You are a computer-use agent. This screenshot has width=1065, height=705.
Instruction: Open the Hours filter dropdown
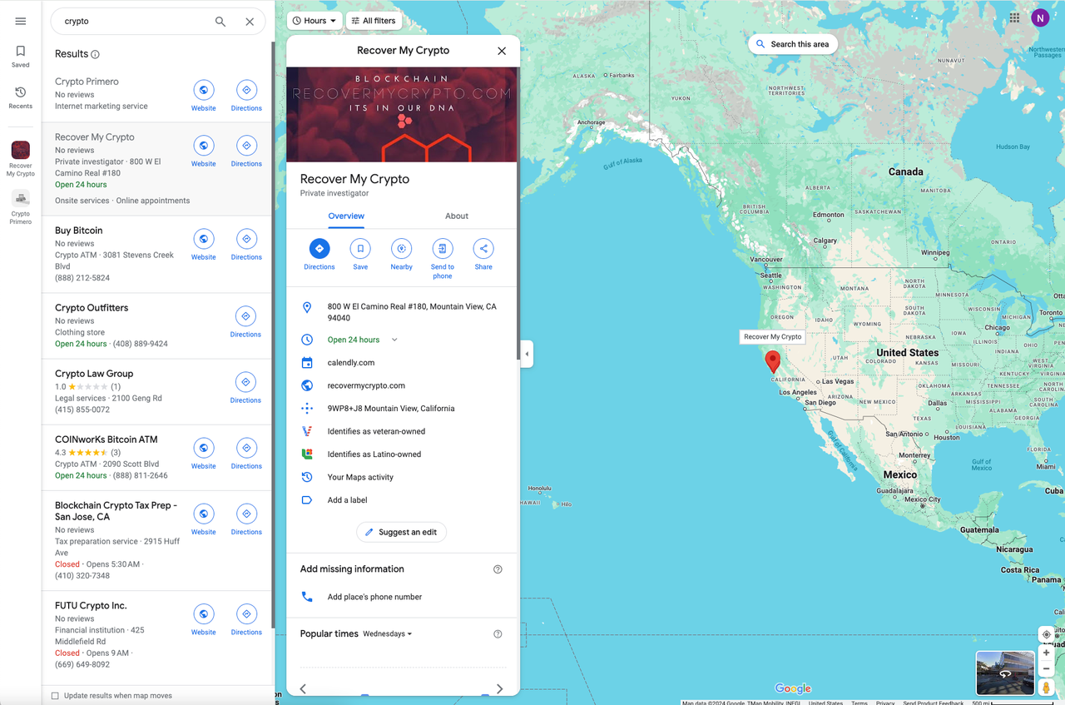(315, 21)
